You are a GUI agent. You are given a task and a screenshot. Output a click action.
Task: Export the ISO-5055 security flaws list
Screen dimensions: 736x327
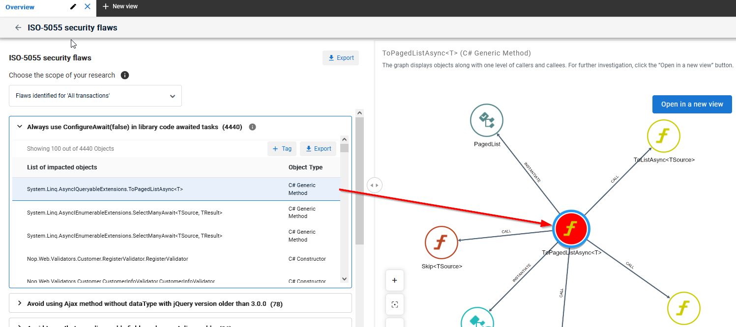coord(341,58)
